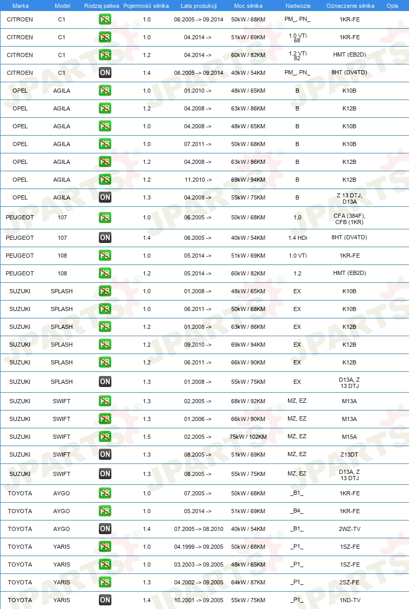Viewport: 409px width, 609px height.
Task: Click production dates 07.2005 -> 08.2010
Action: coord(199,529)
